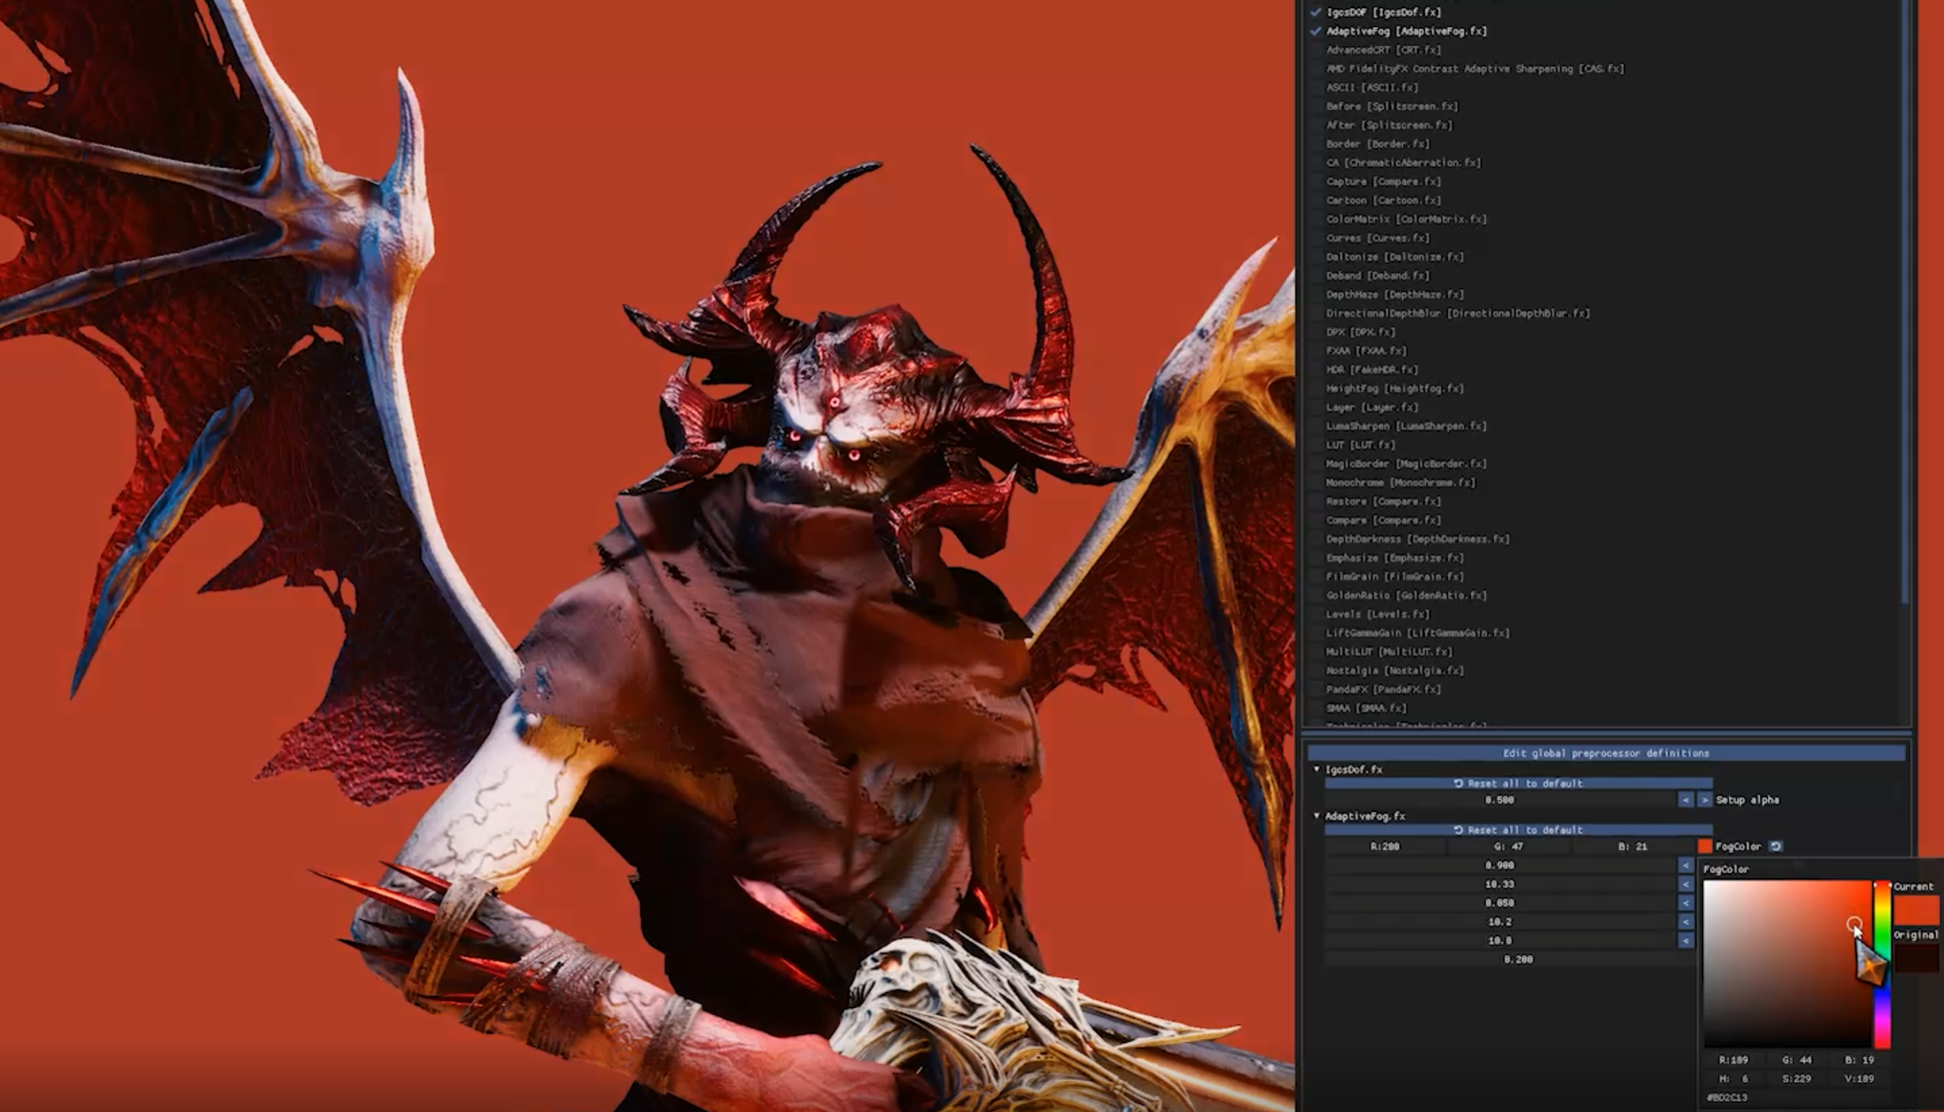
Task: Click the arrow button on the 0.900 row
Action: click(1686, 865)
